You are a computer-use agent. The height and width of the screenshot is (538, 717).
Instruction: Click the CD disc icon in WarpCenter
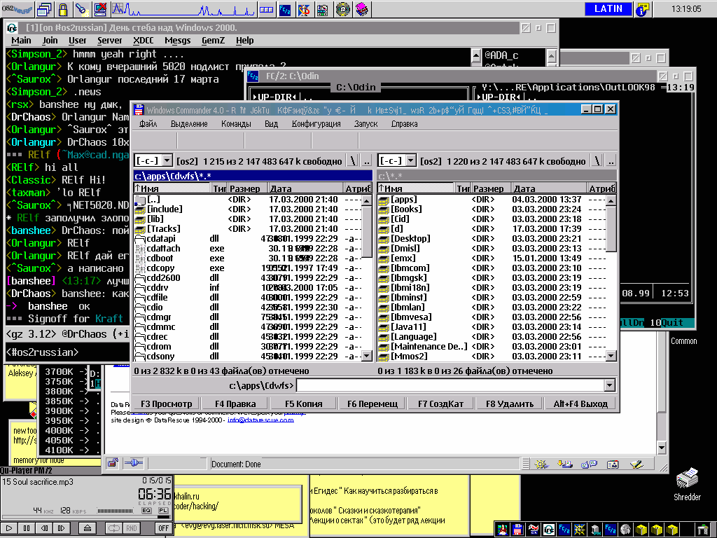pyautogui.click(x=342, y=9)
